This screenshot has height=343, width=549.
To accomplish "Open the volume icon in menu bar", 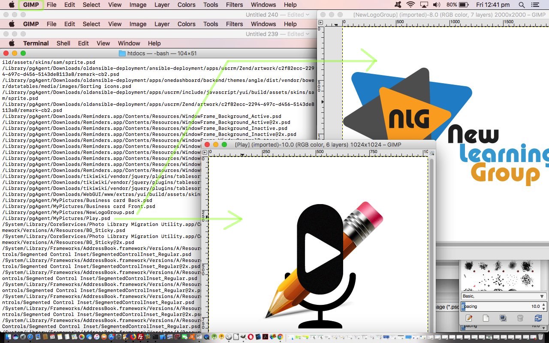I will click(437, 5).
